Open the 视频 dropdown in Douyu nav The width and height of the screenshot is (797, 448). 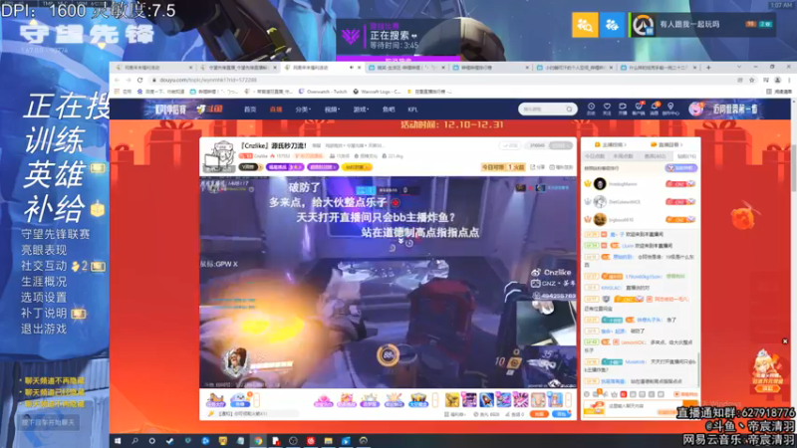[332, 110]
